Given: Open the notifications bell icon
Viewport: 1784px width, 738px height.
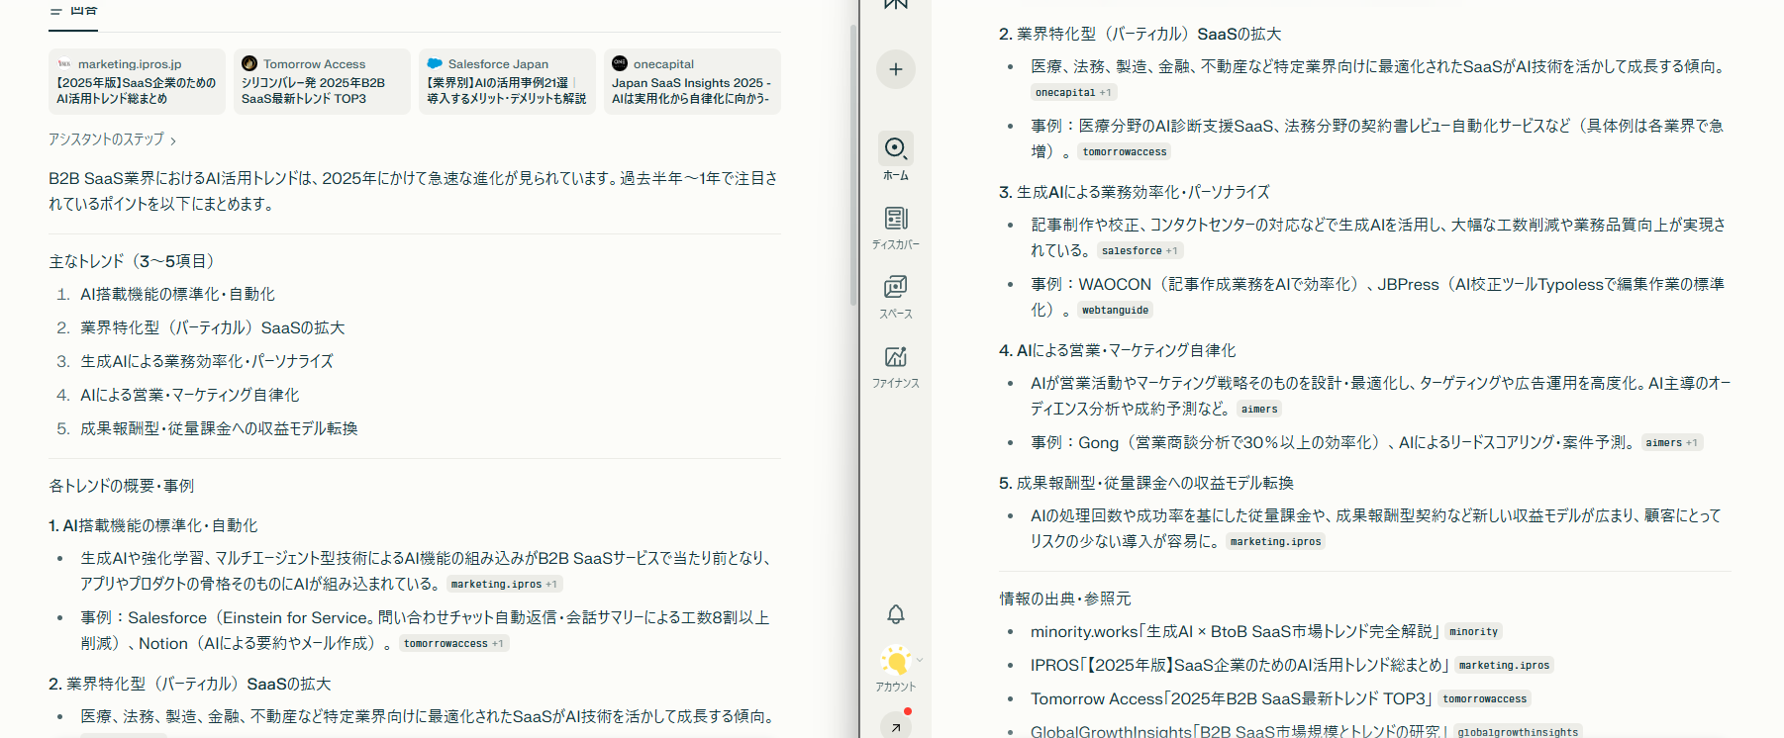Looking at the screenshot, I should click(895, 614).
